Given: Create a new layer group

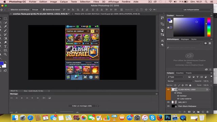Looking at the screenshot, I should pos(198,112).
